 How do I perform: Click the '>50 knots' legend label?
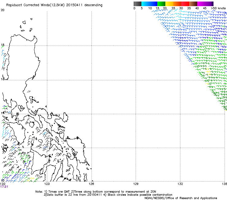218,8
